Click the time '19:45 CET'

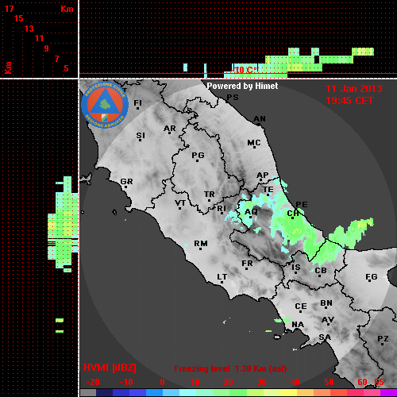(x=349, y=101)
